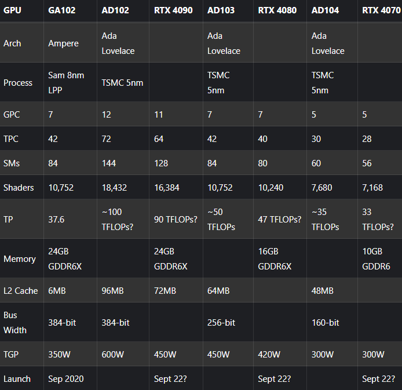Click the TSMC 5nm cell under AD102
Viewport: 402px width, 390px height.
point(122,82)
